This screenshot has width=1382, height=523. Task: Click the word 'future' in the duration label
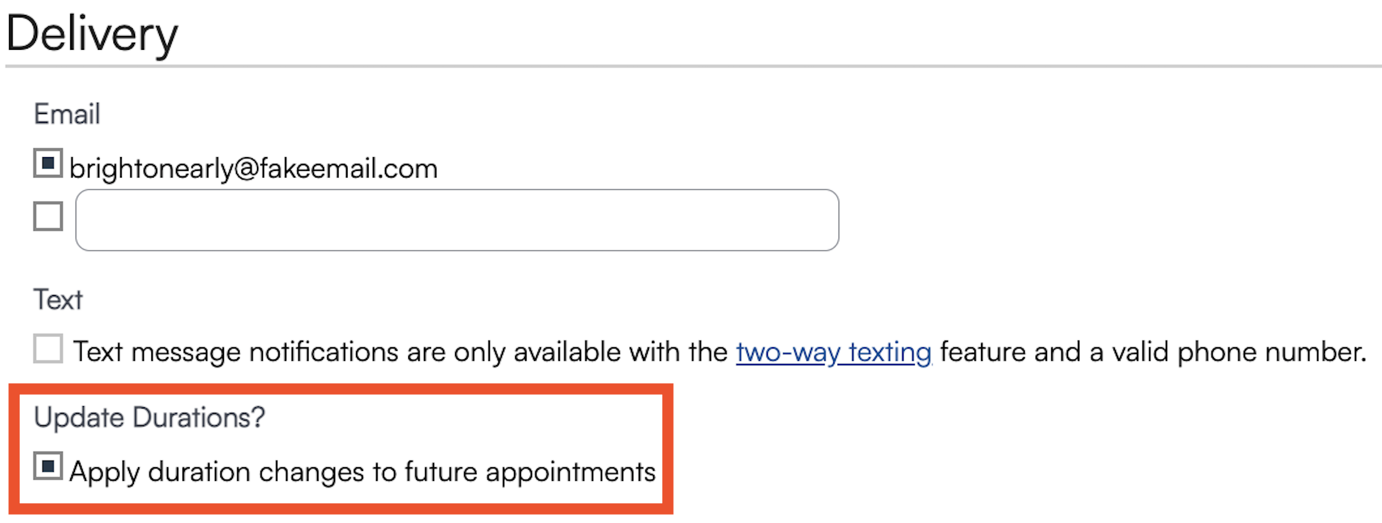440,472
